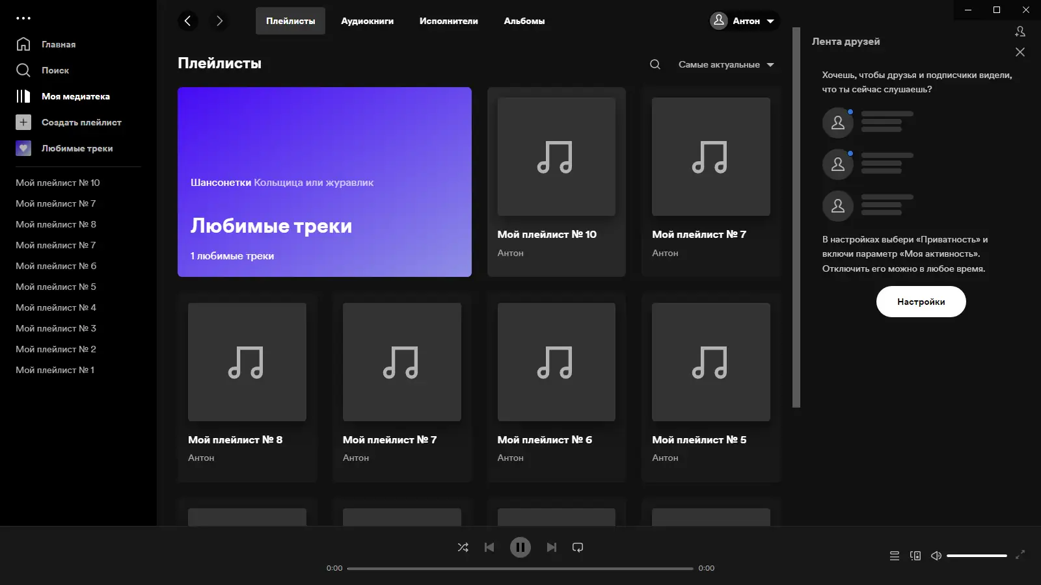The image size is (1041, 585).
Task: Open Любимые треки heart icon
Action: coord(23,148)
